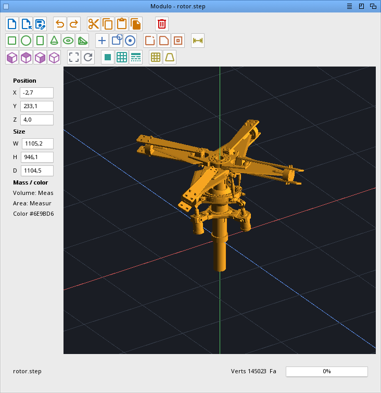Click the blue circle-with-center-dot icon
This screenshot has height=393, width=381.
point(130,41)
